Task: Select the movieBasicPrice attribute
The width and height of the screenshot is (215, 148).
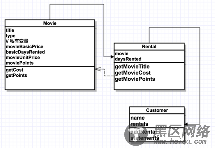Action: (x=25, y=47)
